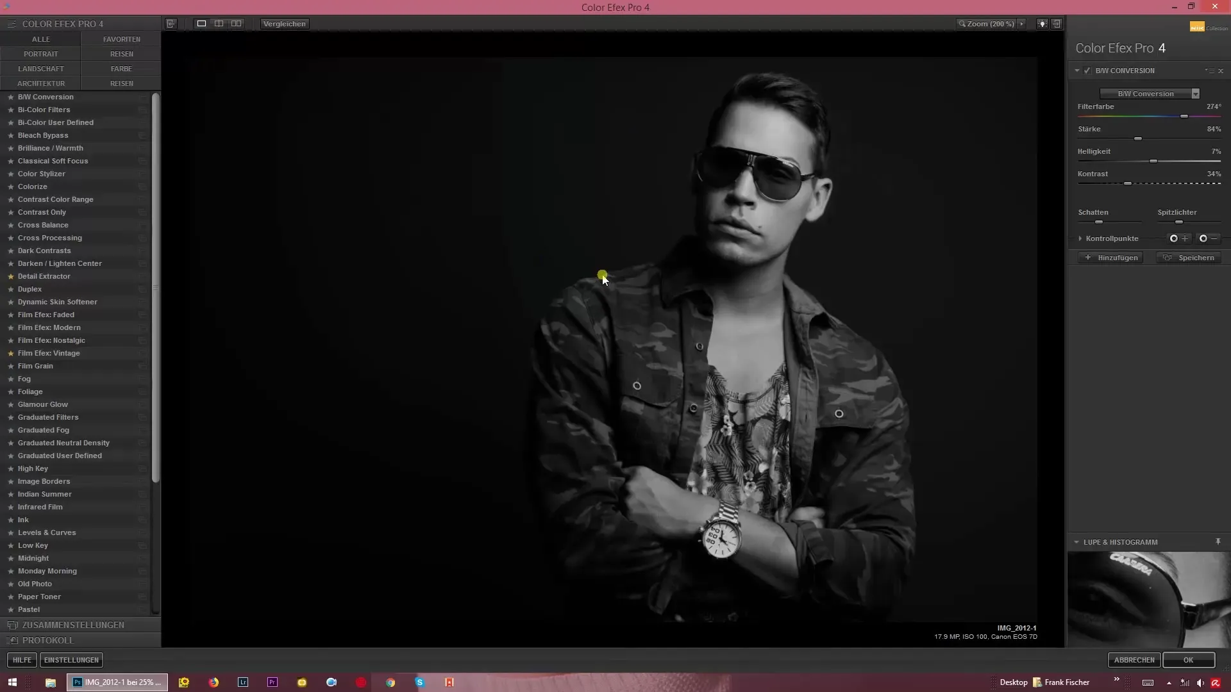Image resolution: width=1231 pixels, height=692 pixels.
Task: Open EINSTELLUNGEN settings
Action: coord(71,660)
